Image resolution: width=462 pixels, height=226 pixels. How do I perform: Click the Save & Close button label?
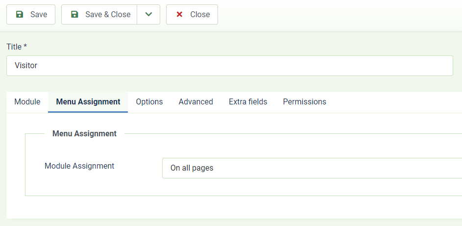pyautogui.click(x=108, y=14)
